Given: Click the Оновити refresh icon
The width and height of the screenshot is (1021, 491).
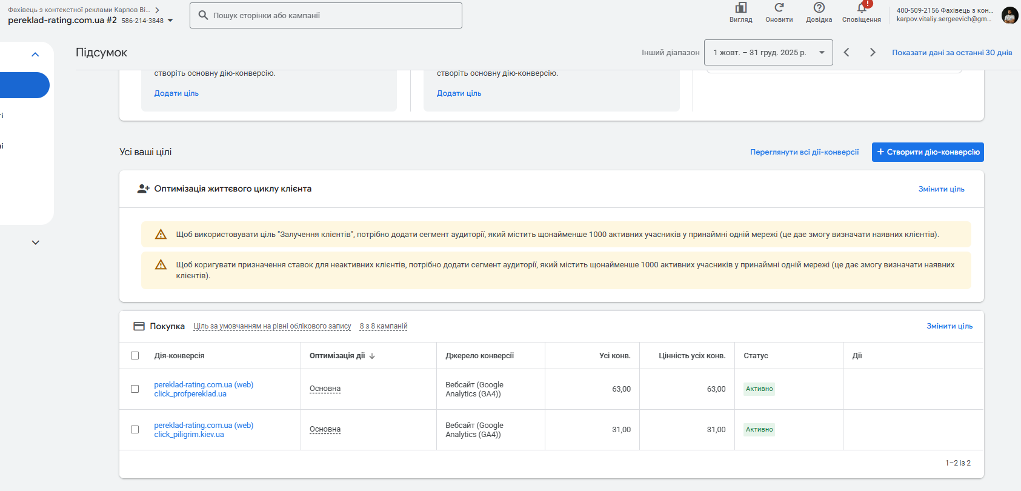Looking at the screenshot, I should tap(779, 8).
